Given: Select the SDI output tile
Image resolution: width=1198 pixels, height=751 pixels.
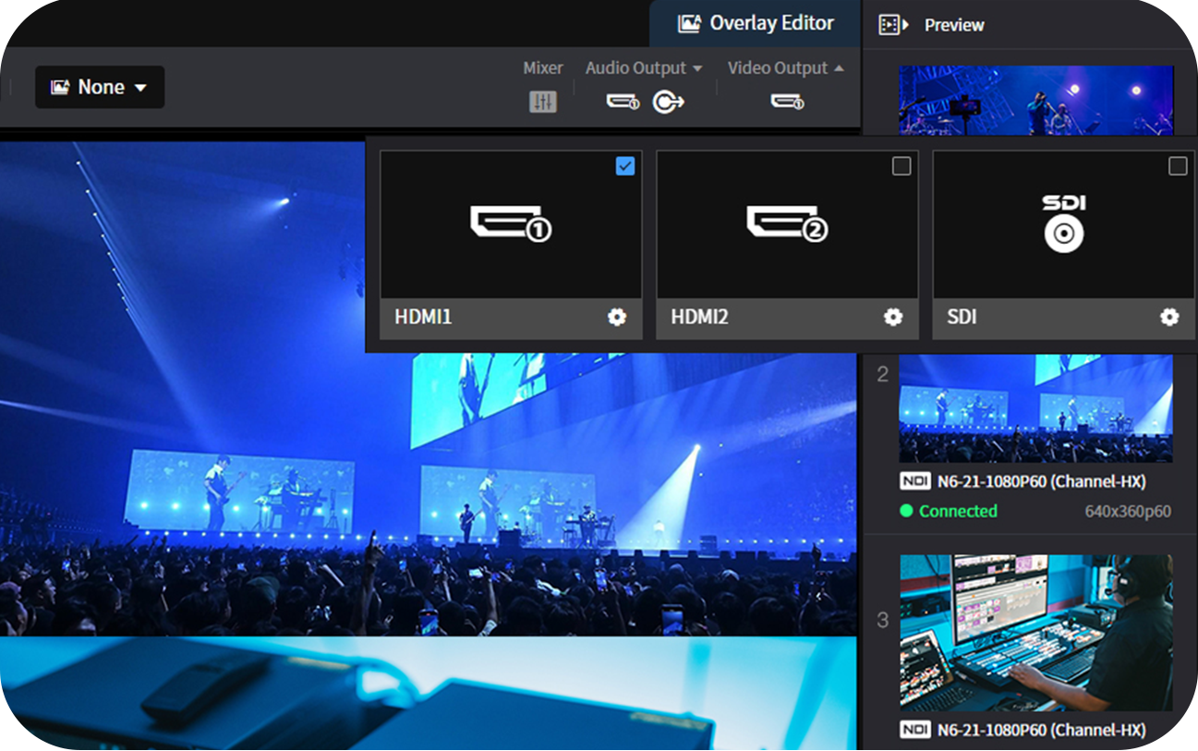Looking at the screenshot, I should click(x=1063, y=224).
